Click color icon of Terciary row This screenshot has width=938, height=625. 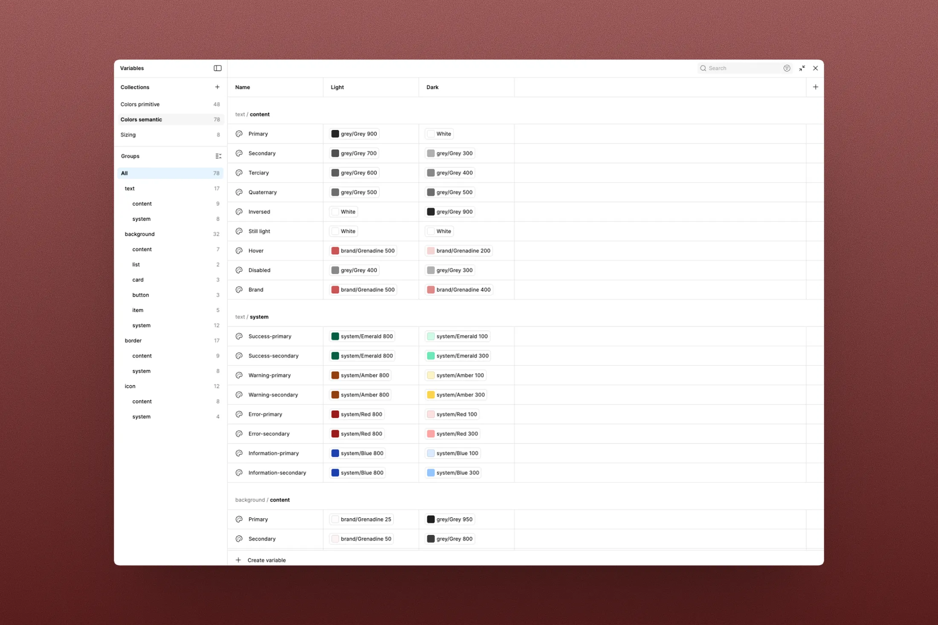239,173
